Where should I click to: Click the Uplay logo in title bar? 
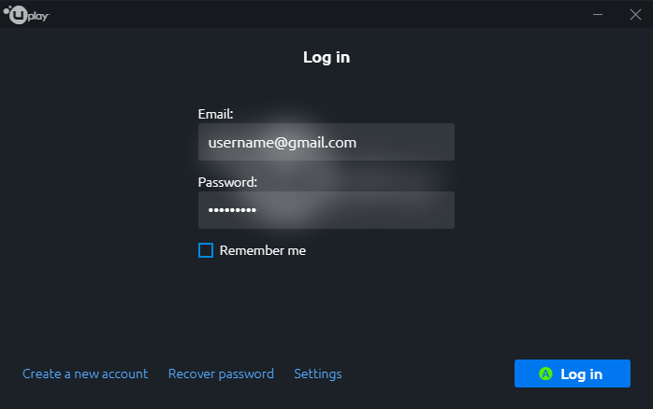[26, 15]
